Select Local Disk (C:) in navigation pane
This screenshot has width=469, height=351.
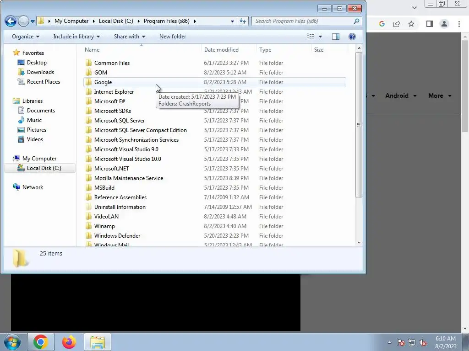pyautogui.click(x=40, y=168)
